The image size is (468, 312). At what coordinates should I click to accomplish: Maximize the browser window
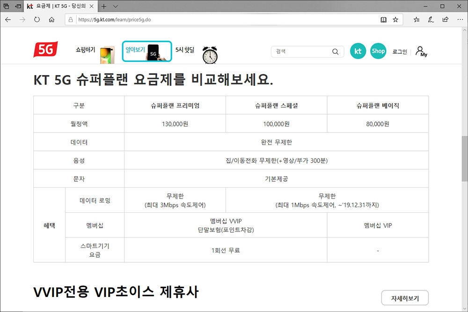(442, 6)
